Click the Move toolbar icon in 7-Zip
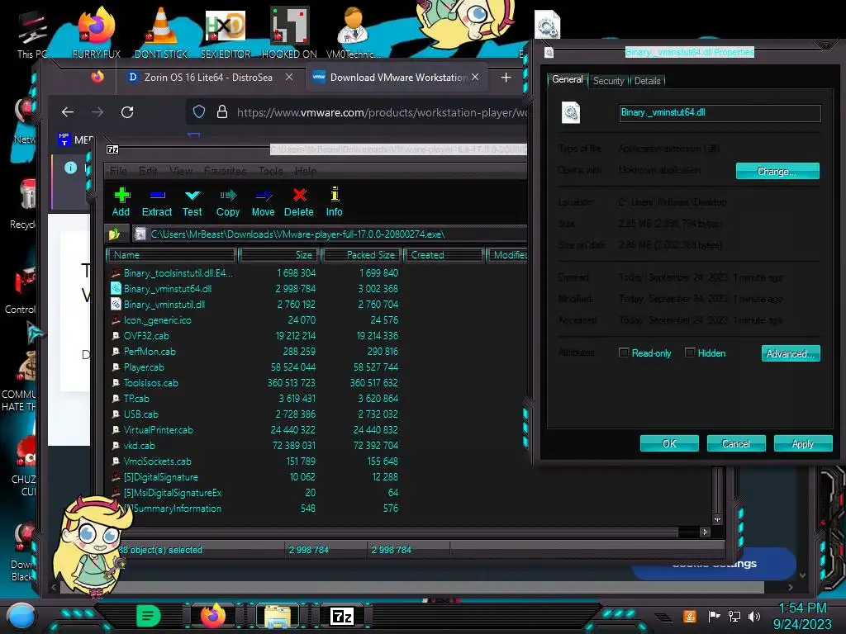 [x=264, y=202]
